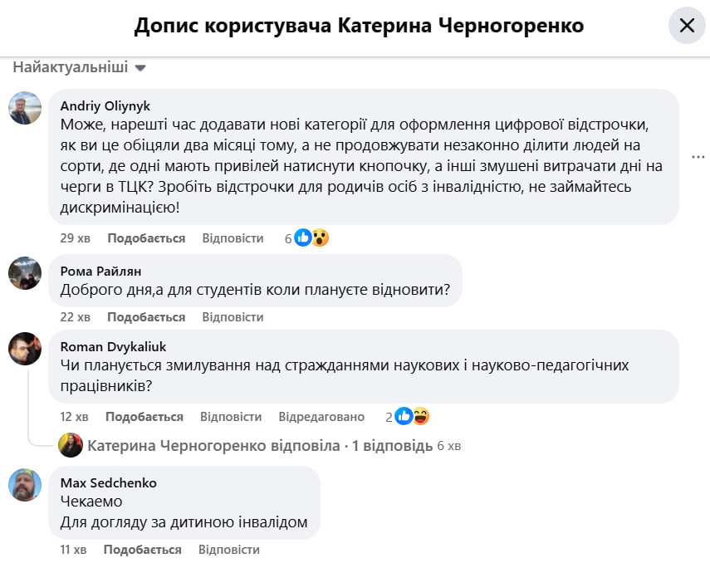
Task: Click Andriy Oliynyk's profile avatar
Action: 25,108
